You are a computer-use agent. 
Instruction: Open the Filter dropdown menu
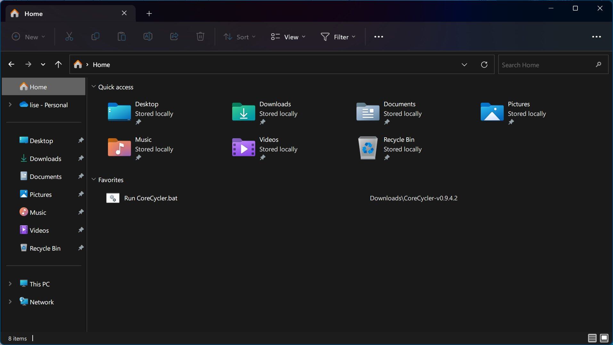[338, 37]
